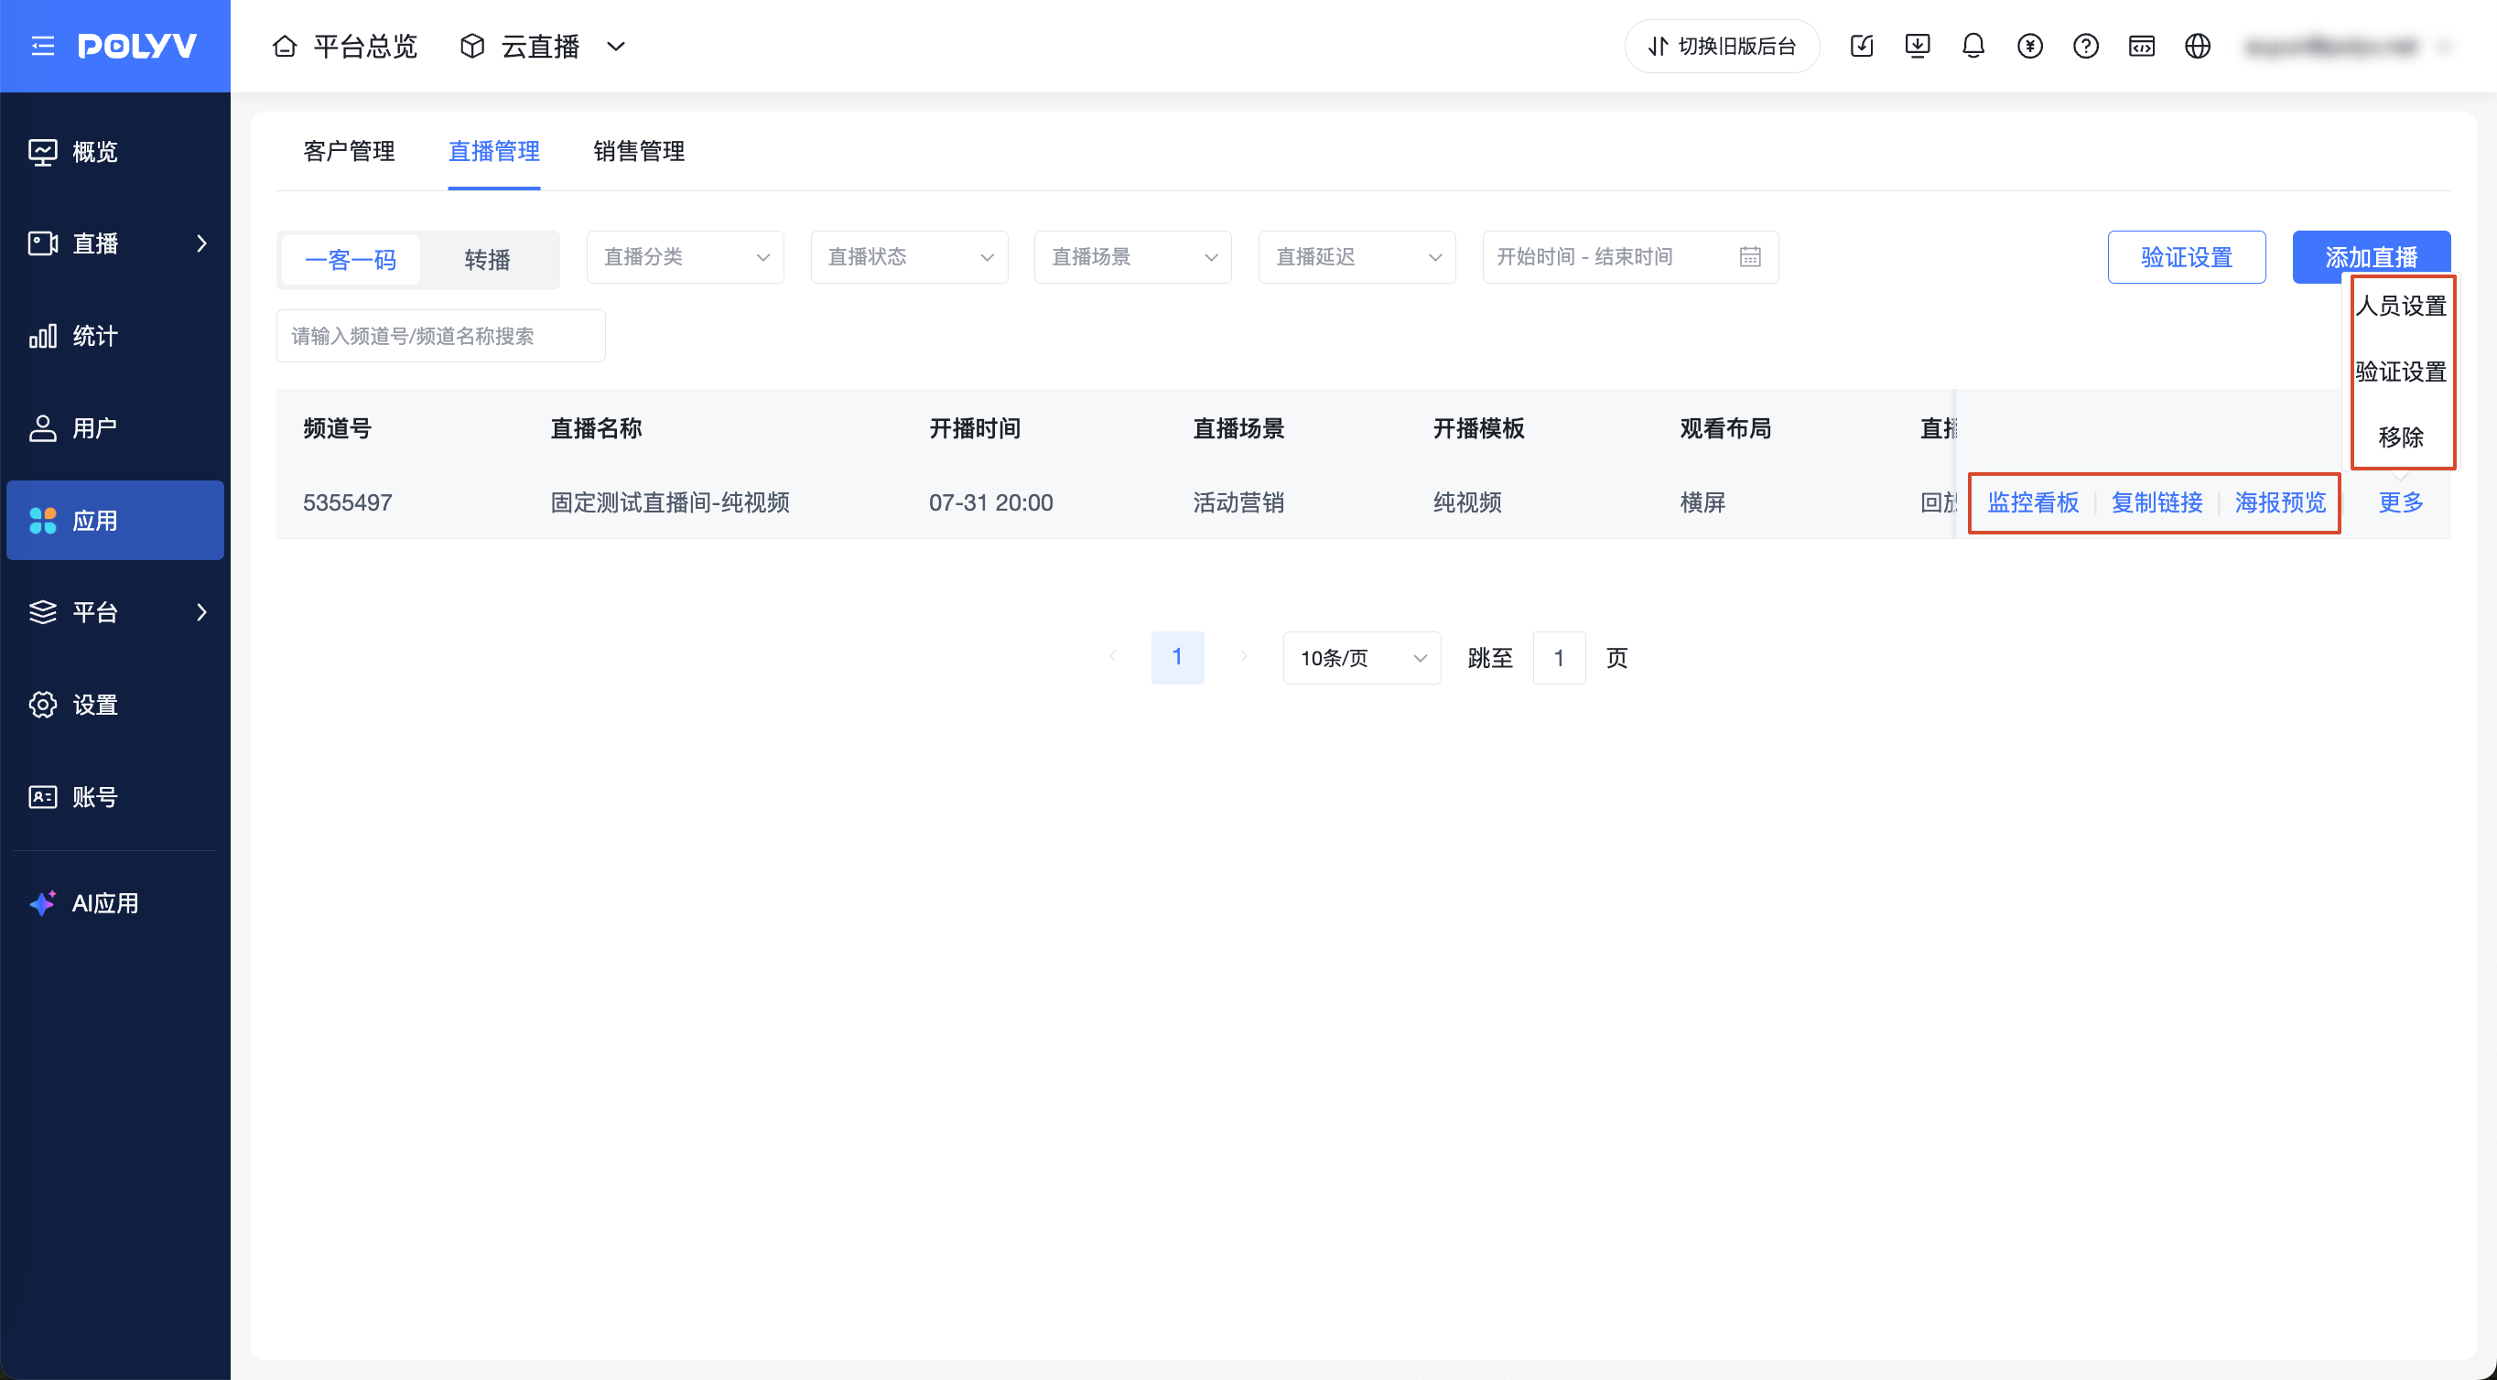This screenshot has width=2497, height=1380.
Task: Open the task checklist icon in header
Action: [1861, 46]
